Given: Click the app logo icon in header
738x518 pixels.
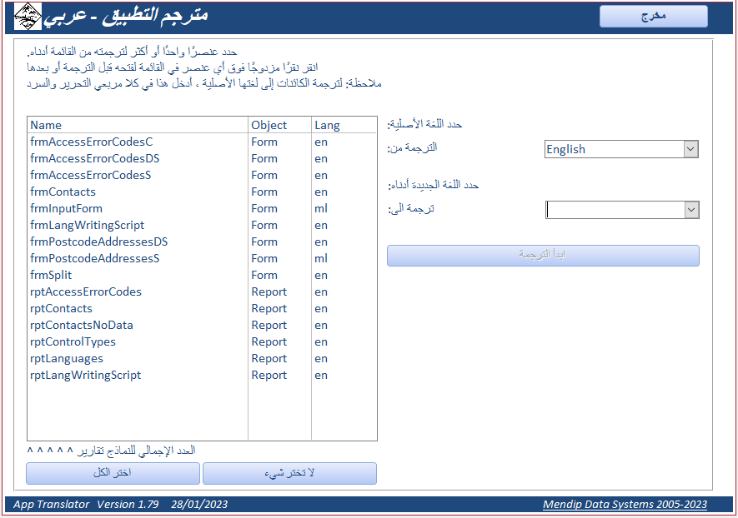Looking at the screenshot, I should pyautogui.click(x=28, y=17).
